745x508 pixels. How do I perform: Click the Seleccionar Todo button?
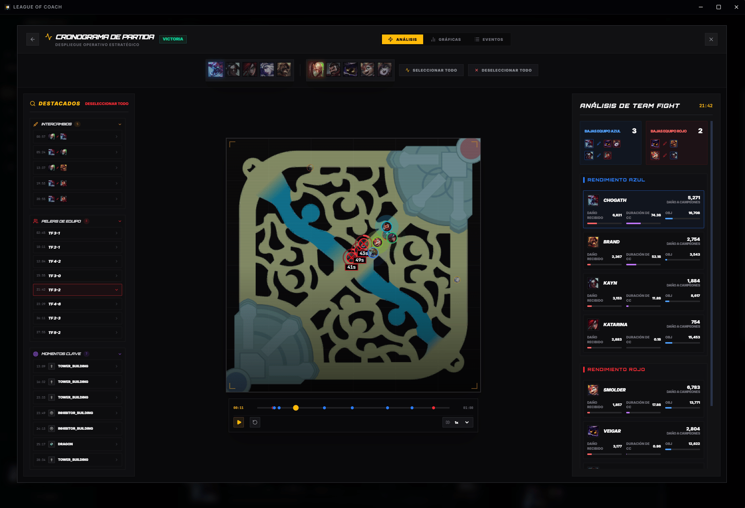point(431,70)
